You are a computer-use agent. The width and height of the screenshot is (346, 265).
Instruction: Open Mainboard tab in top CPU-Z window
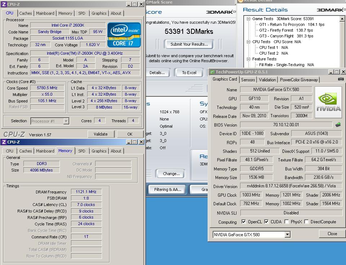(45, 13)
